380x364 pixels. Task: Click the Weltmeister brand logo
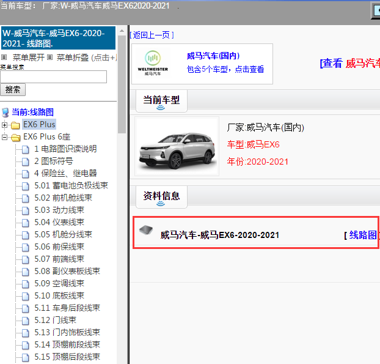[153, 63]
